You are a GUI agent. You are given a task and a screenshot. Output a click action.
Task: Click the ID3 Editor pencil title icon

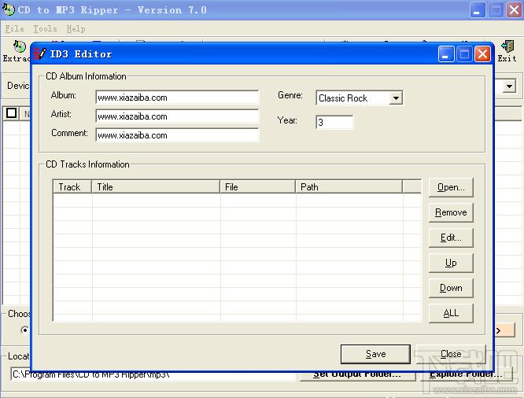pos(40,53)
